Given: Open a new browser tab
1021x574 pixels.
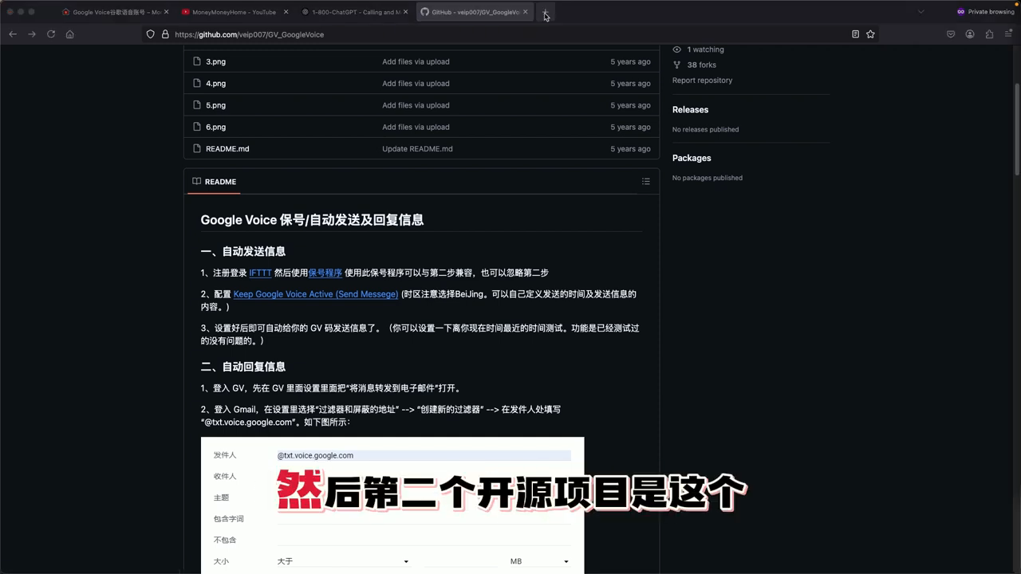Looking at the screenshot, I should [x=546, y=12].
